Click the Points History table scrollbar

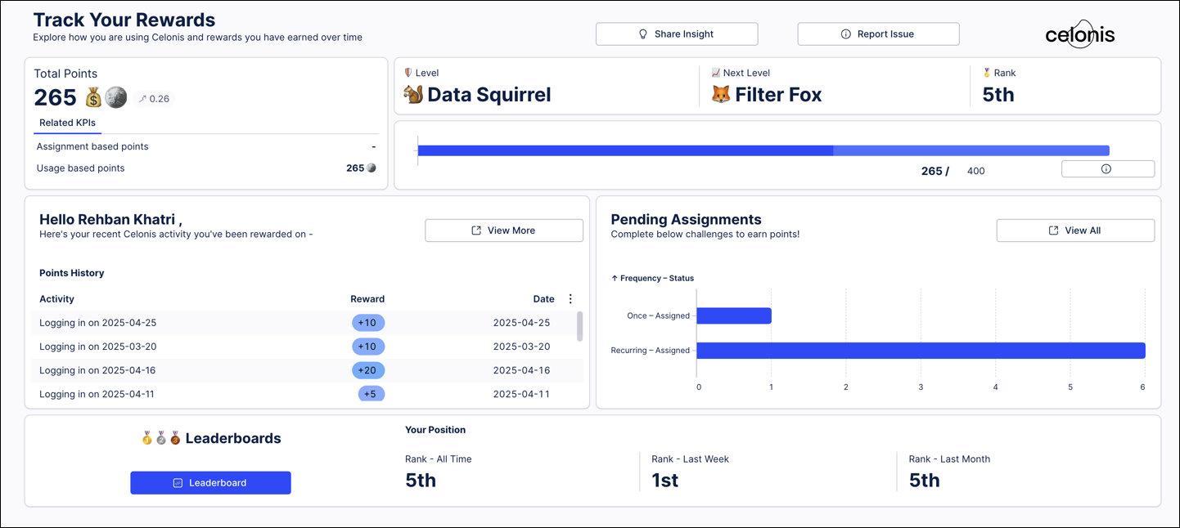point(580,326)
